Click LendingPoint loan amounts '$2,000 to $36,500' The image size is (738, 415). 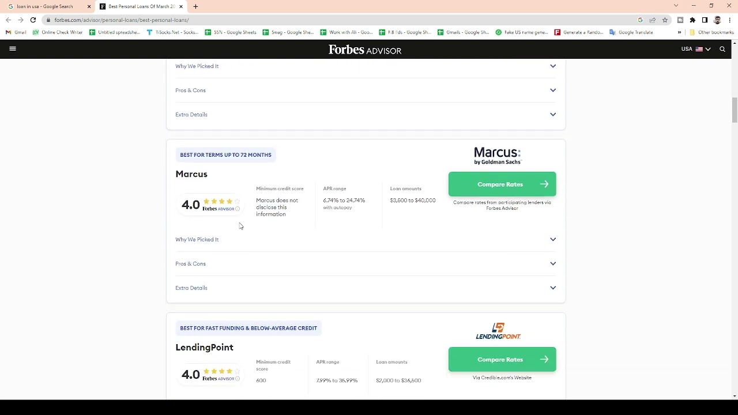tap(398, 381)
